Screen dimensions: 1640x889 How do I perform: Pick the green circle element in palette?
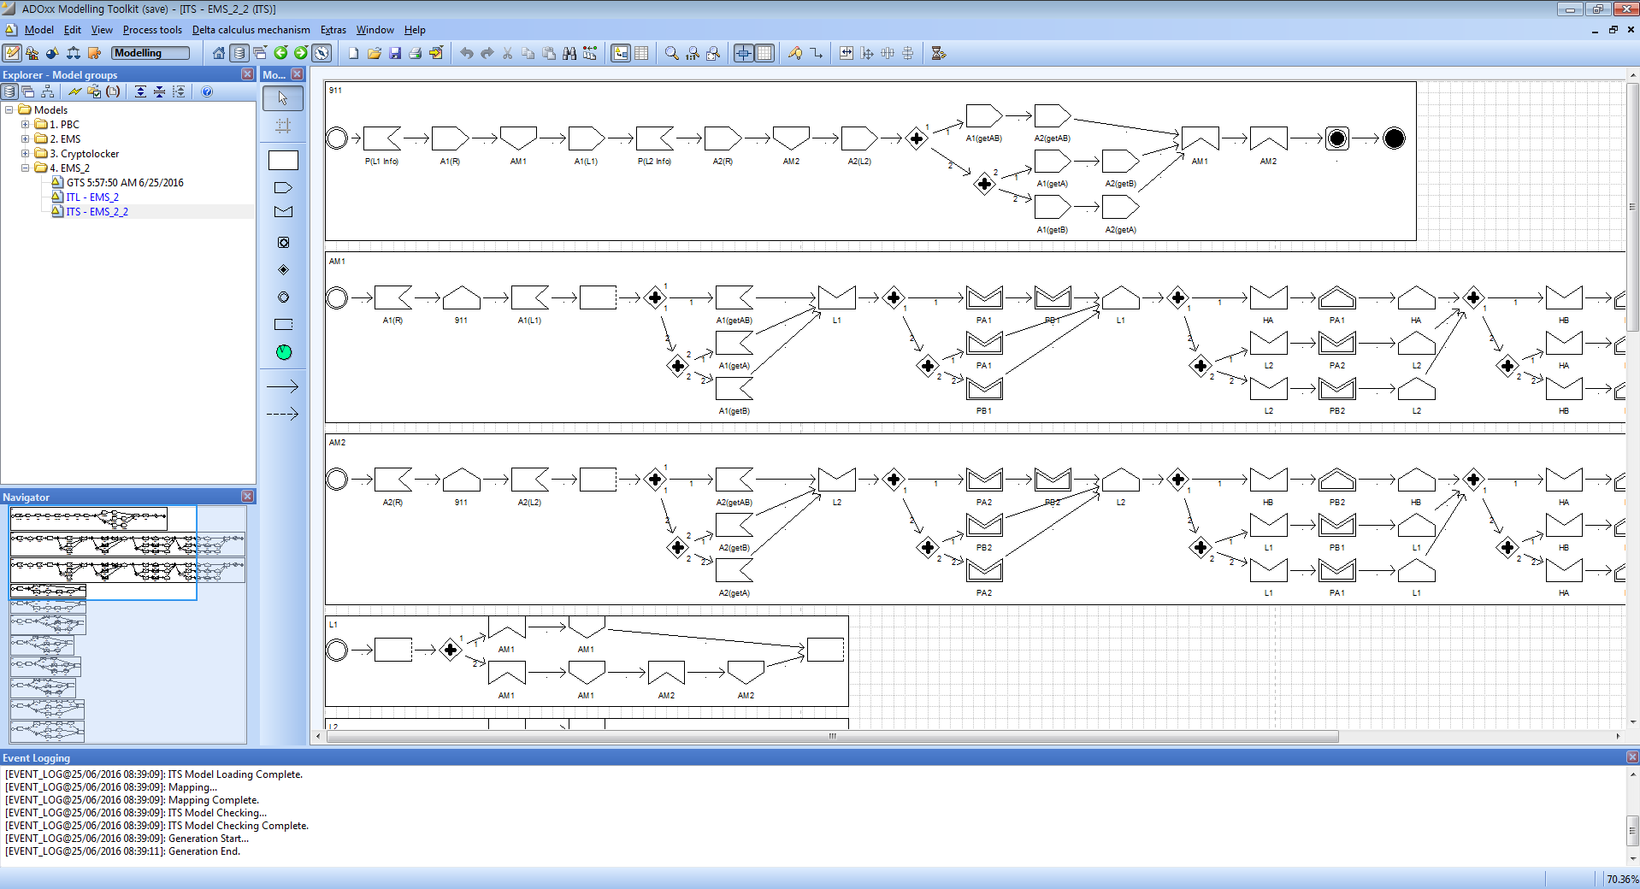pyautogui.click(x=284, y=352)
